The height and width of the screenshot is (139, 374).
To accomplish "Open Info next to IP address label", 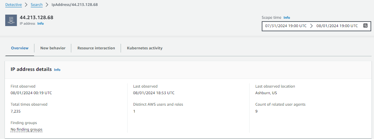I will coord(41,24).
